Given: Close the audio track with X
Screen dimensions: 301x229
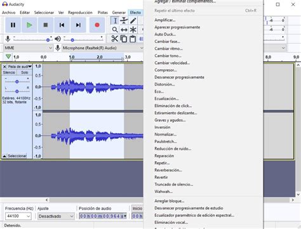Looking at the screenshot, I should coord(4,67).
